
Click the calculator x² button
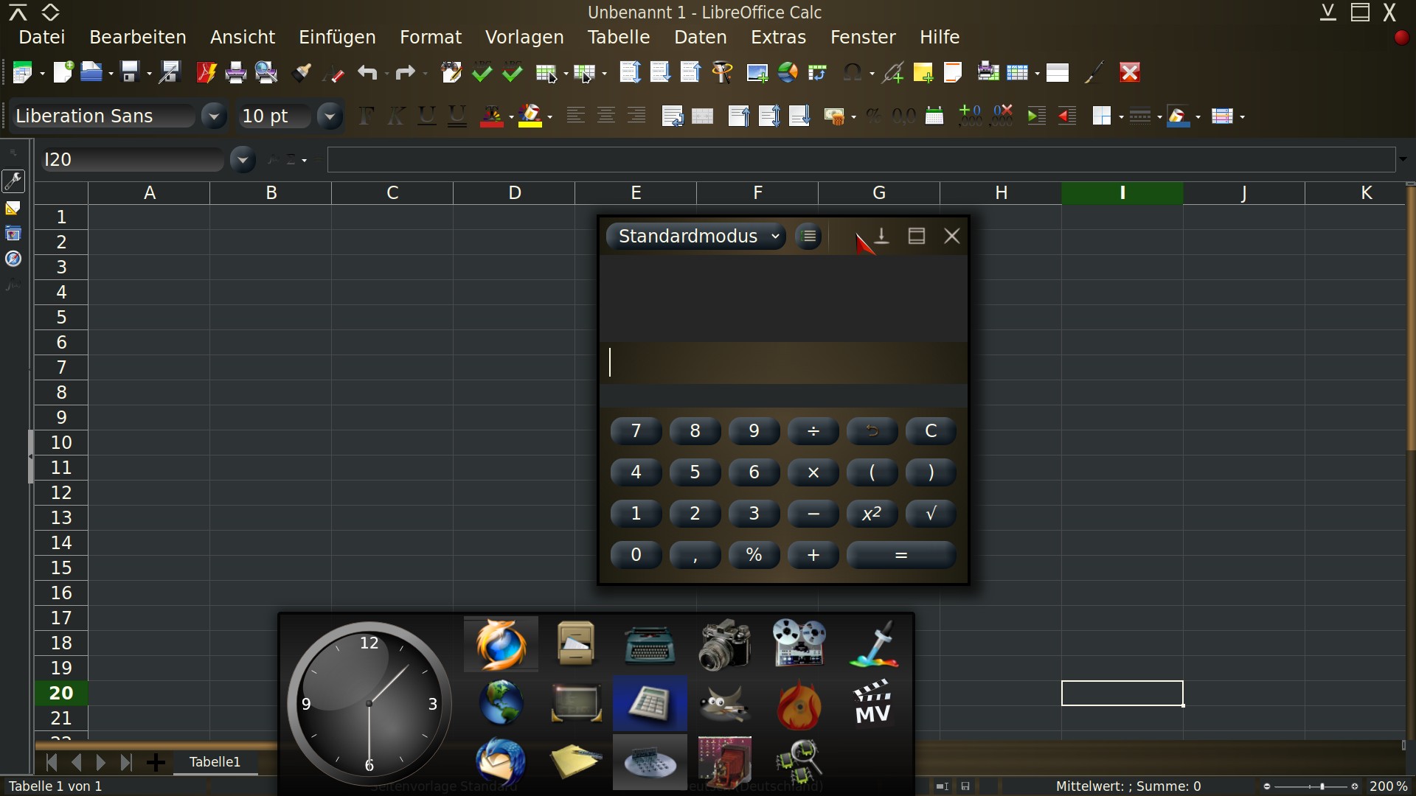point(872,514)
